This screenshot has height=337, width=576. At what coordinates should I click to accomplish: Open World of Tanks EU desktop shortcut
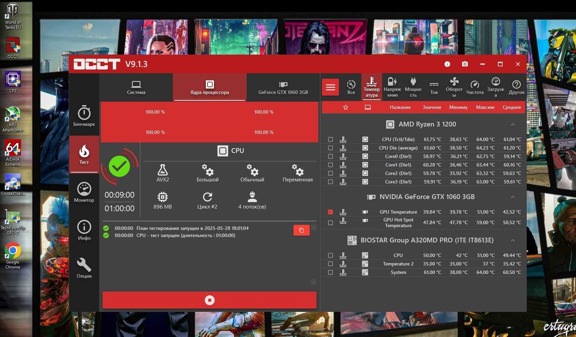click(13, 16)
